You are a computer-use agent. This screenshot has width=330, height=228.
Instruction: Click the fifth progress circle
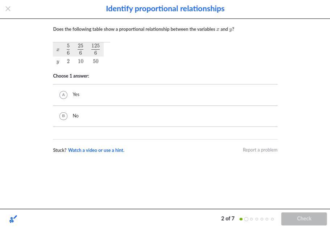tap(262, 219)
